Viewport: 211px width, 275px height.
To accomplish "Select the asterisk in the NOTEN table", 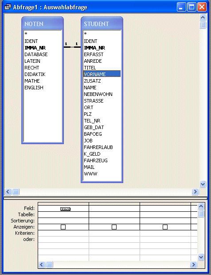I will click(x=26, y=34).
